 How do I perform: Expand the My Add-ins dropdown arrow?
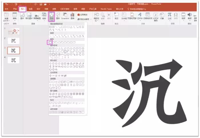[91, 19]
